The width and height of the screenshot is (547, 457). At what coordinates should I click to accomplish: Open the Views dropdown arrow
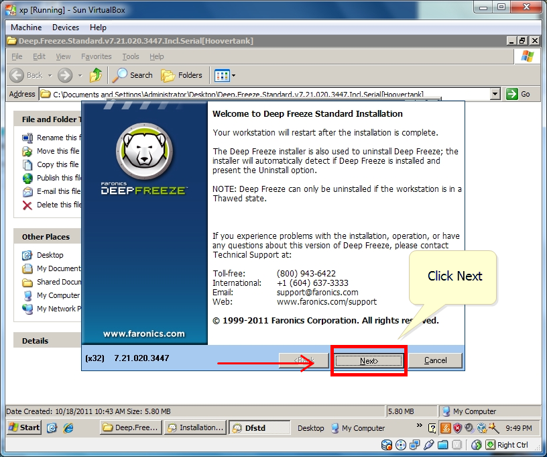point(234,75)
